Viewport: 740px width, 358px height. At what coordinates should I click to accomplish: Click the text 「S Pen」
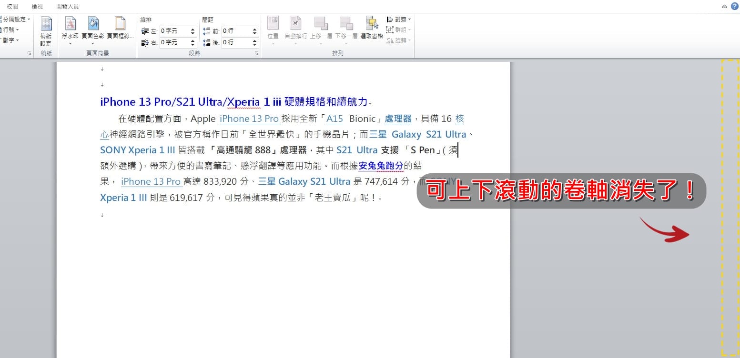[422, 150]
